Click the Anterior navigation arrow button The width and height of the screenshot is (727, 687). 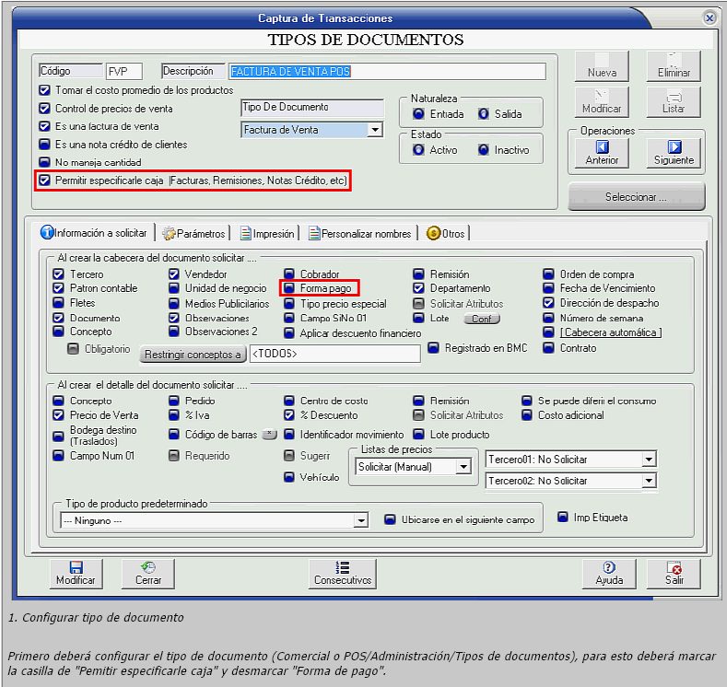click(x=602, y=152)
